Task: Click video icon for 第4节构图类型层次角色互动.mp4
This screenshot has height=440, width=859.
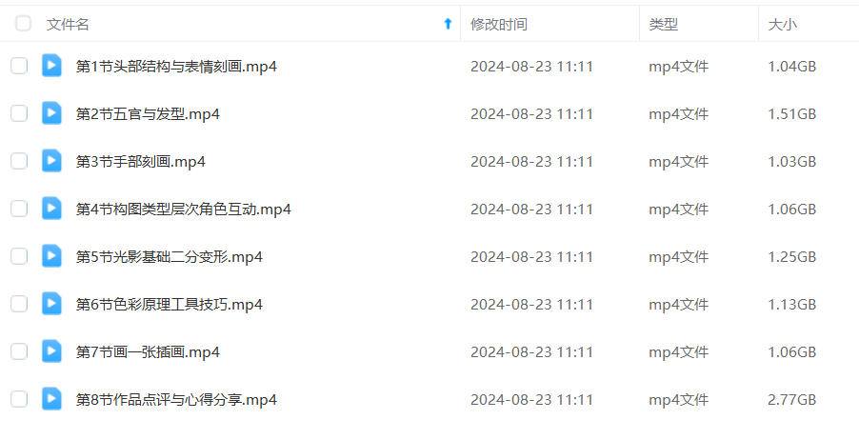Action: point(51,209)
